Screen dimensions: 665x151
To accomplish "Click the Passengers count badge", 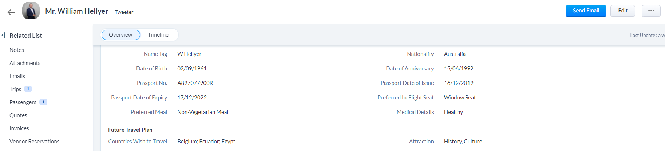I will point(43,102).
